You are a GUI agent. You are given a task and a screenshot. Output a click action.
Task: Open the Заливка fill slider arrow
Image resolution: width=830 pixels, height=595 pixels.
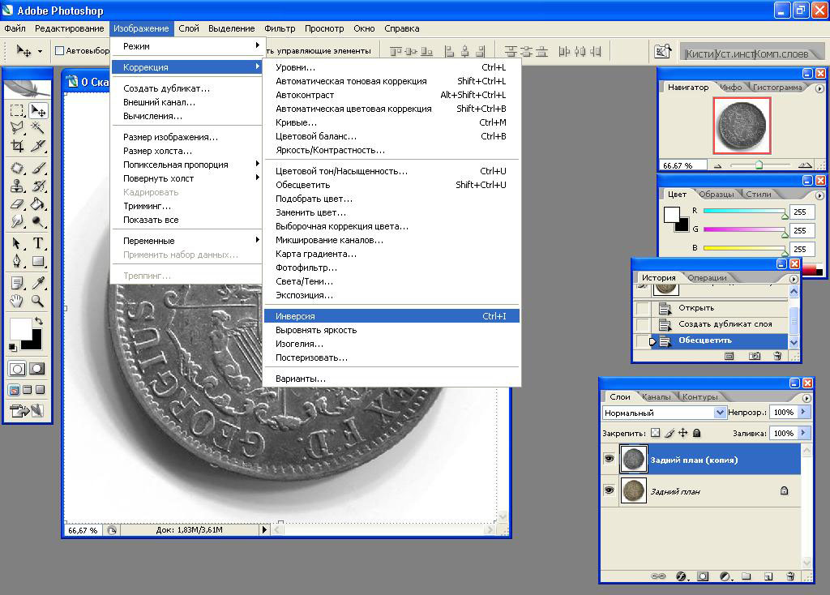click(803, 433)
